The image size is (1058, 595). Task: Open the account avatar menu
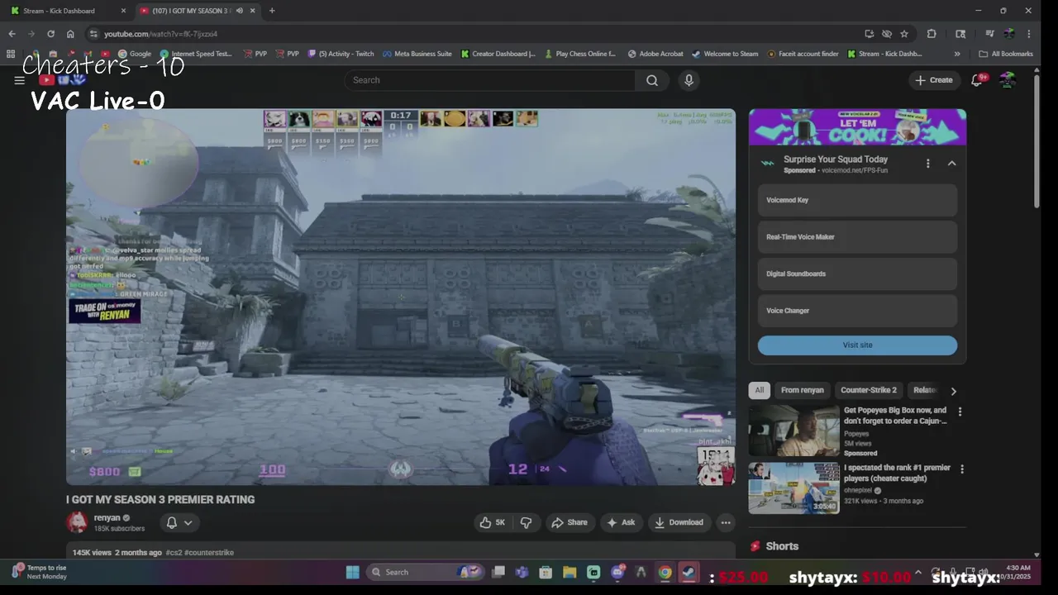tap(1007, 80)
